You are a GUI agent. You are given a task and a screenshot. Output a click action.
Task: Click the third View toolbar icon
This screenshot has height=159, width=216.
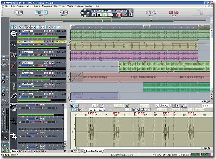pyautogui.click(x=45, y=13)
